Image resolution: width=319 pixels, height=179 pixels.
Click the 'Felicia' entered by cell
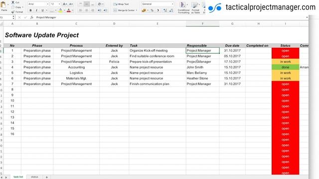114,62
